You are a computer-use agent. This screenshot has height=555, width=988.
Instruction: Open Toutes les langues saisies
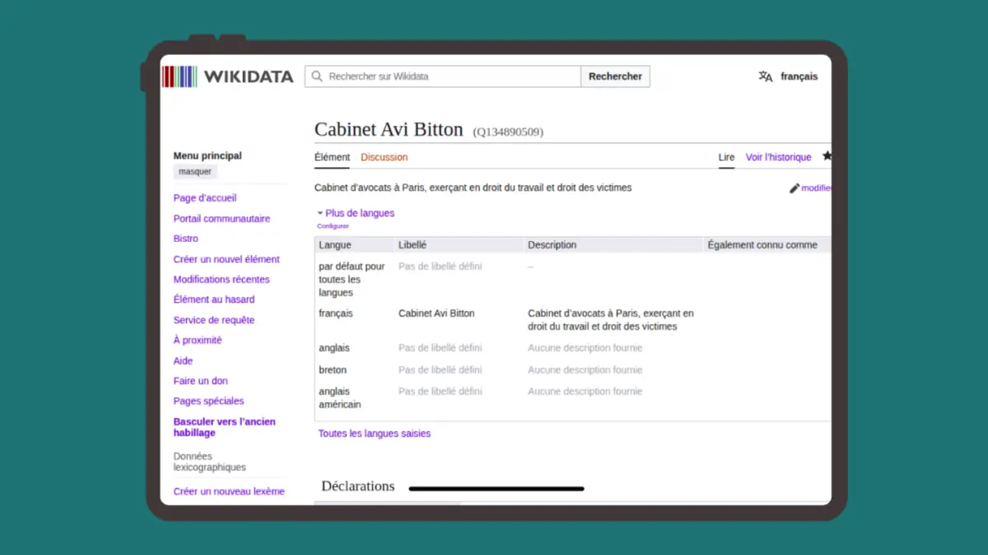coord(375,433)
